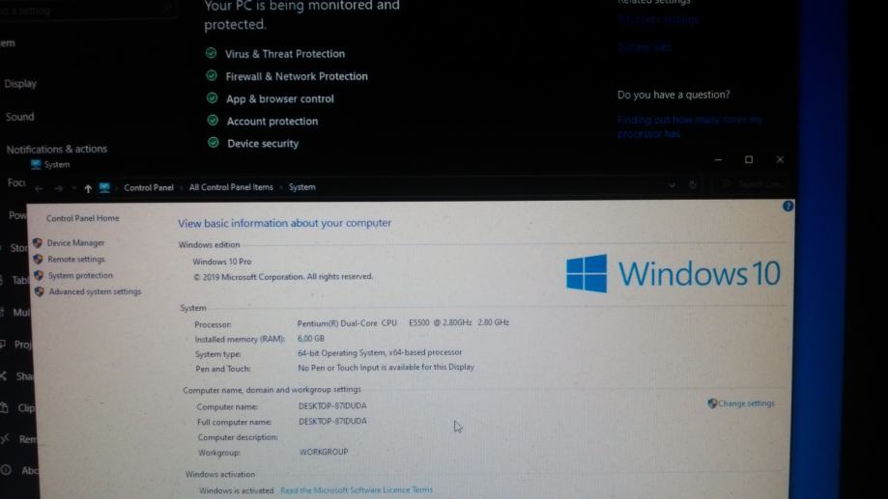Close the System window
888x499 pixels.
[x=780, y=160]
